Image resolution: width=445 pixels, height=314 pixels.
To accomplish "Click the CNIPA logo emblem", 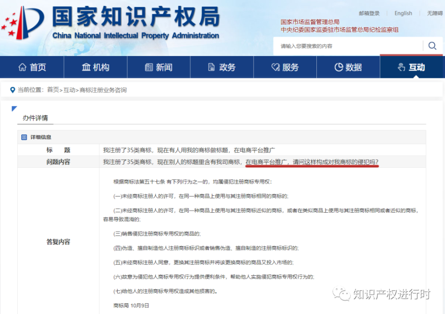I will pos(23,23).
